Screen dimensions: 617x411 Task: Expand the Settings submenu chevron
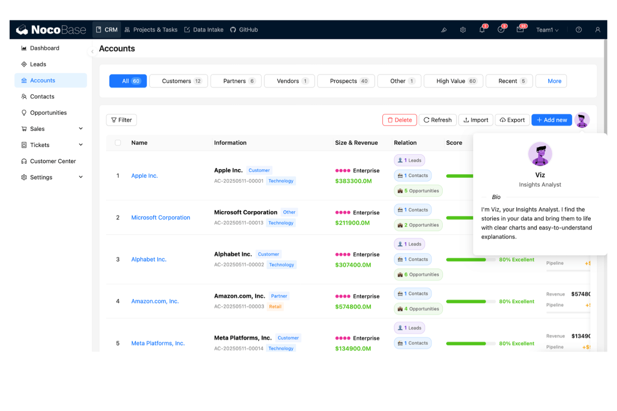coord(81,177)
